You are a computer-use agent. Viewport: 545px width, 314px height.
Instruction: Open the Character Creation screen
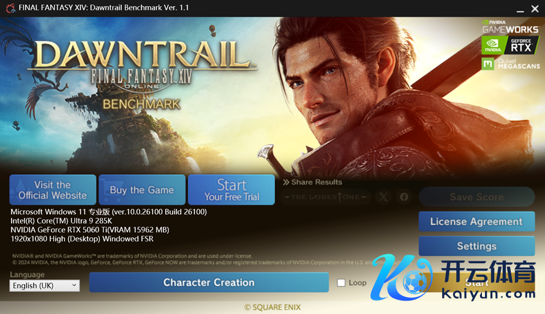pos(209,282)
